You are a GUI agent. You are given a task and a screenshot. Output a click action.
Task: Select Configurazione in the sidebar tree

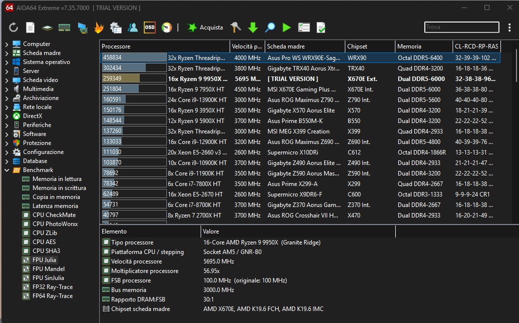point(44,152)
